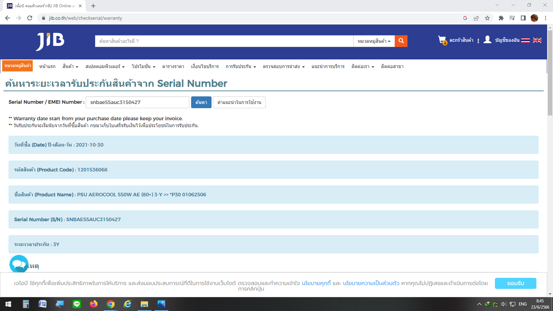553x311 pixels.
Task: Show hidden system tray icons
Action: (479, 304)
